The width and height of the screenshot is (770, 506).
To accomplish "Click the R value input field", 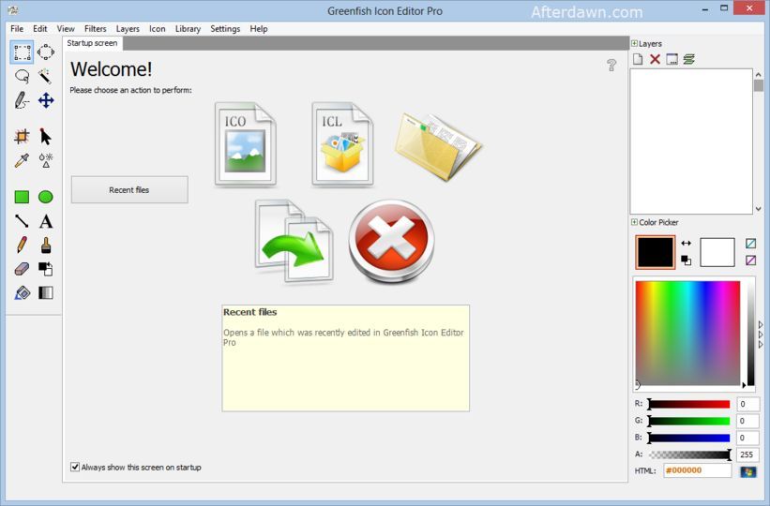I will click(747, 404).
